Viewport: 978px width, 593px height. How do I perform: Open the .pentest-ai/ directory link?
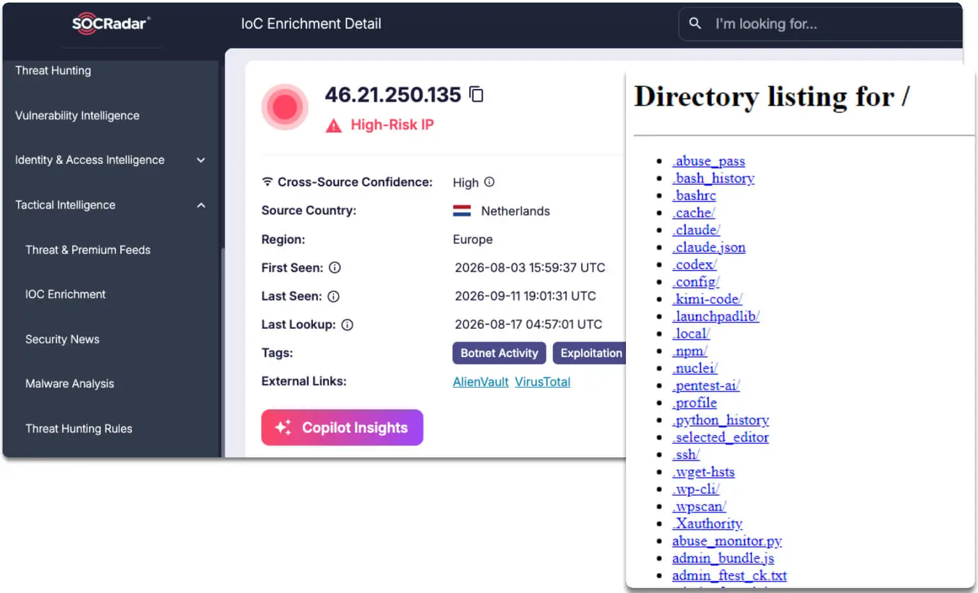pyautogui.click(x=706, y=386)
